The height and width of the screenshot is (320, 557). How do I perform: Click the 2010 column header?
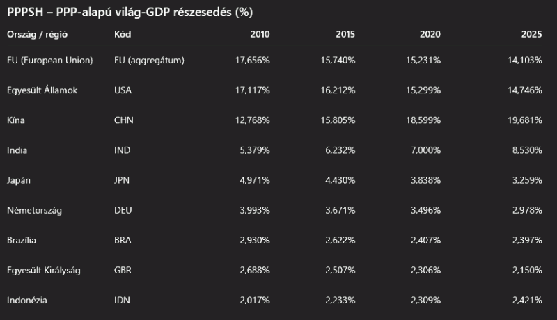(259, 34)
